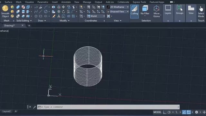Click the Trim scissors tool
206x116 pixels.
click(x=73, y=7)
